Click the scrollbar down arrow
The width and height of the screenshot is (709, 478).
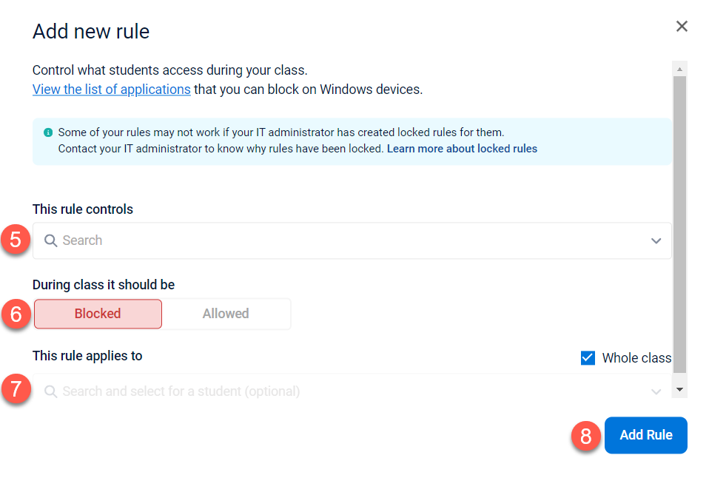click(x=679, y=389)
